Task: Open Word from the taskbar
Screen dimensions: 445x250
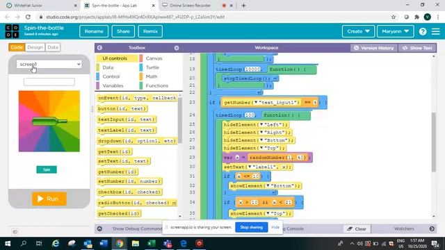Action: [104, 244]
